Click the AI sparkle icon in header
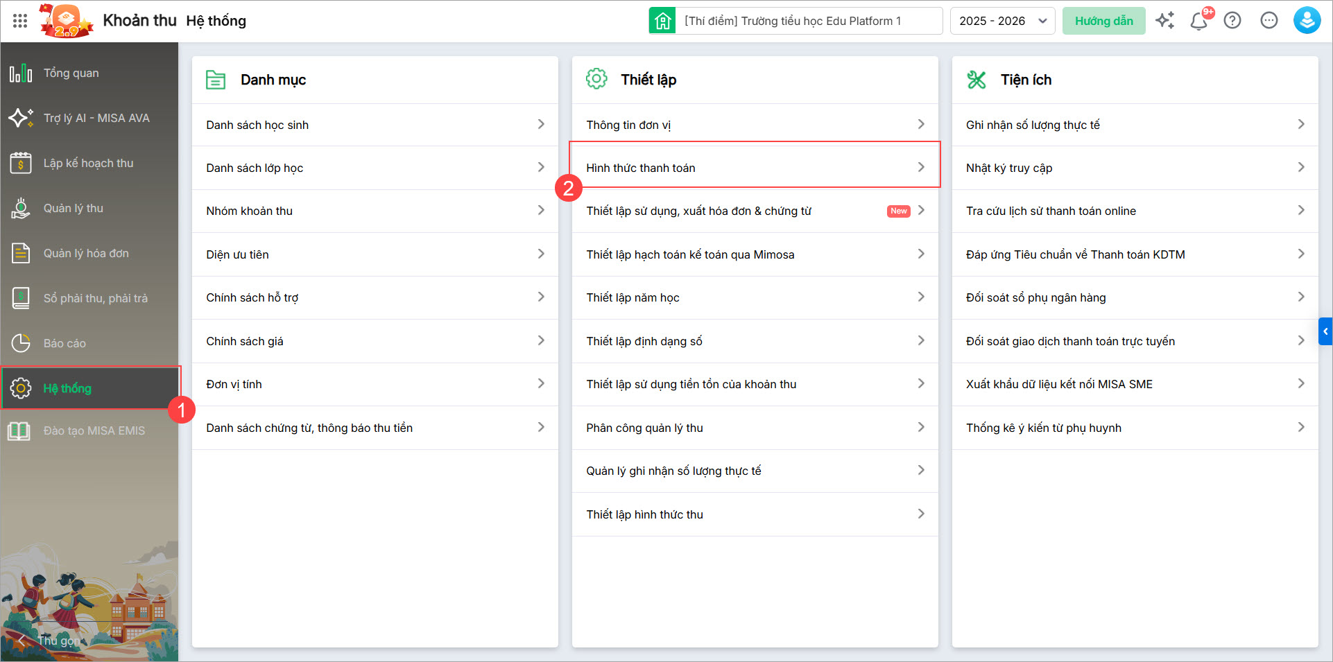This screenshot has width=1333, height=662. pyautogui.click(x=1164, y=21)
